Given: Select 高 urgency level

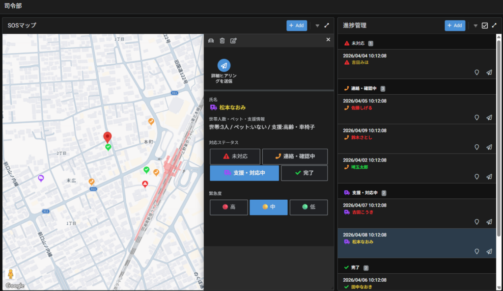Looking at the screenshot, I should [229, 207].
